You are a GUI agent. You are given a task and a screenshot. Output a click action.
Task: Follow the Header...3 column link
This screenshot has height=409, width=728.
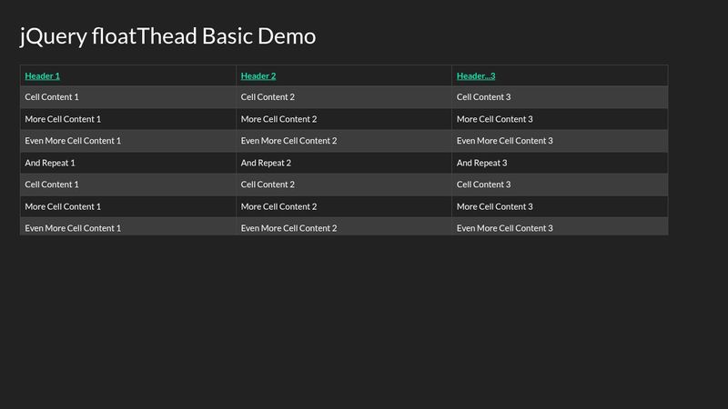476,76
